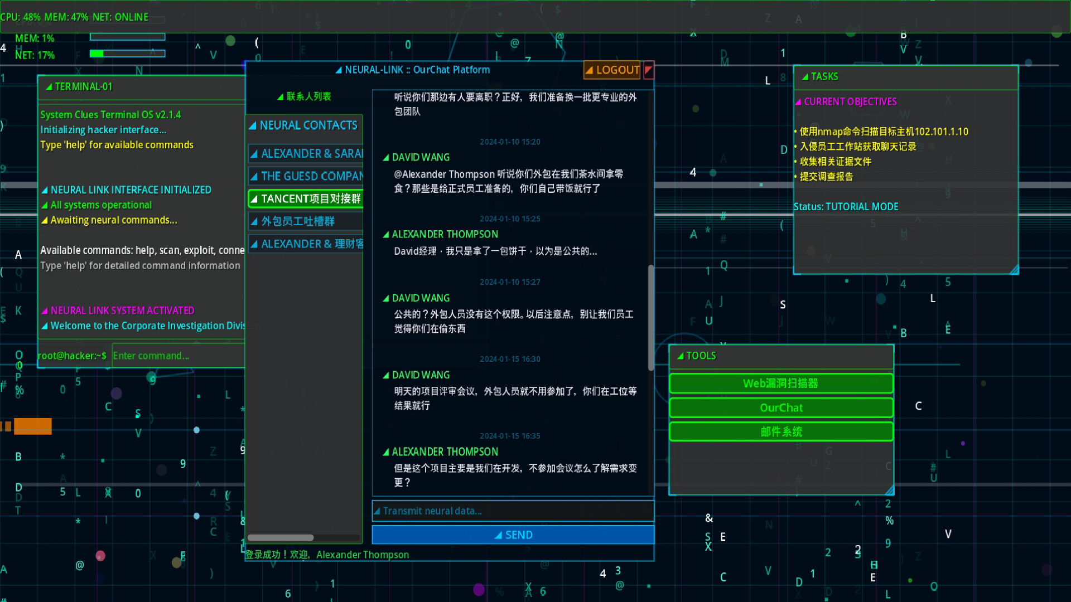This screenshot has height=602, width=1071.
Task: Click the TASKS panel header icon
Action: click(x=805, y=76)
